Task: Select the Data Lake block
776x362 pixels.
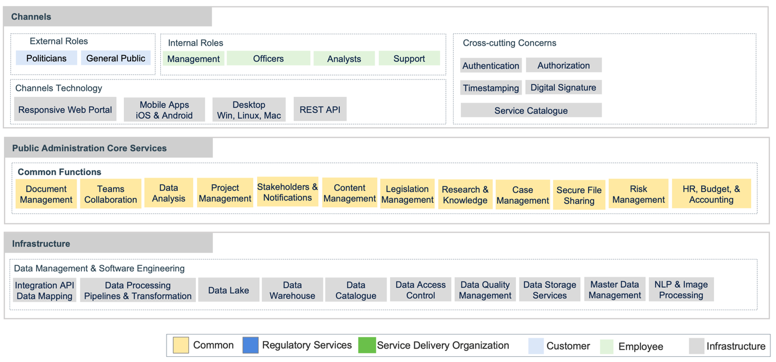Action: 228,291
